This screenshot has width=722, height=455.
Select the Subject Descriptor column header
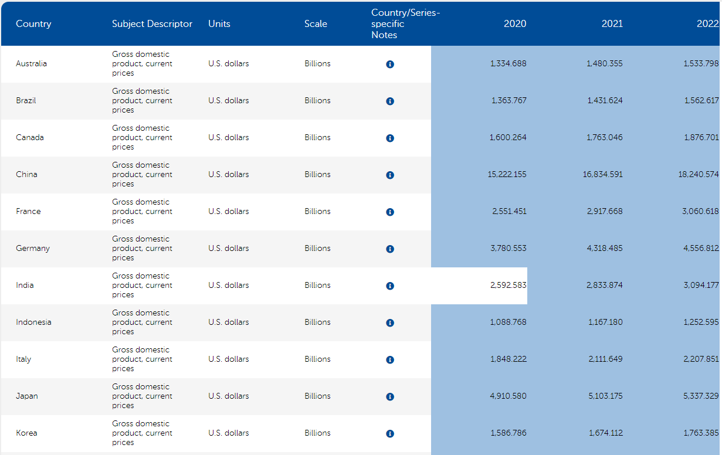152,24
